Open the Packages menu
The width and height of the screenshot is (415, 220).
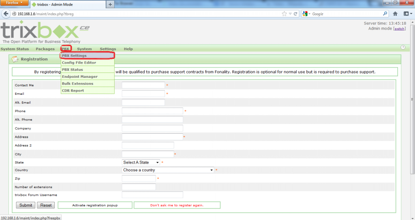click(x=45, y=49)
